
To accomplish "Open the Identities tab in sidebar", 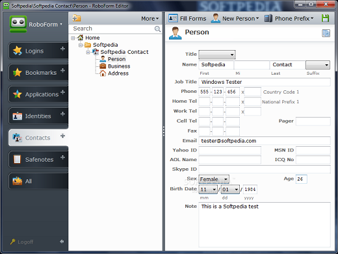I will (38, 116).
